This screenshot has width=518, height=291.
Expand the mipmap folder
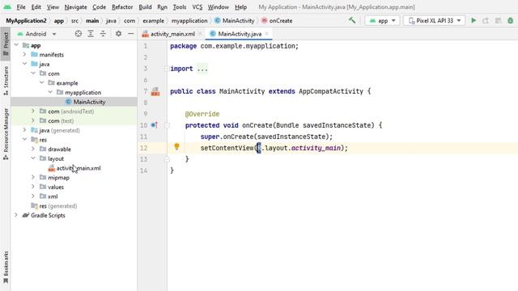tap(33, 177)
